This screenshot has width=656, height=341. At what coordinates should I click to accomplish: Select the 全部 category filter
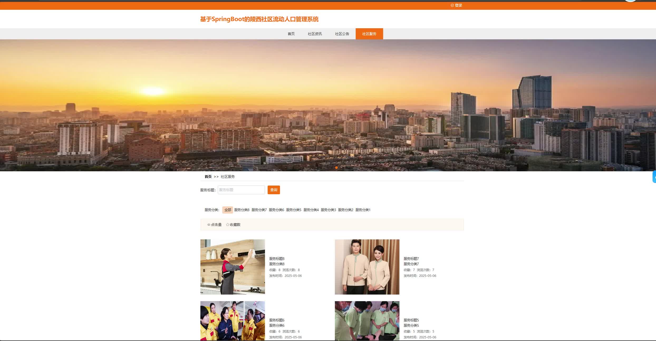[228, 210]
